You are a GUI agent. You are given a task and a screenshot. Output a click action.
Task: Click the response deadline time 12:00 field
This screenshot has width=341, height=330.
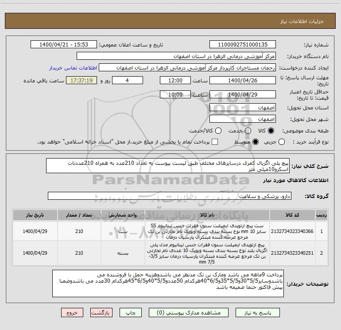(175, 81)
